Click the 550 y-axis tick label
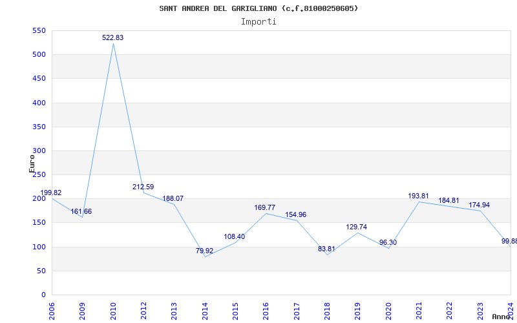This screenshot has width=517, height=323. [x=39, y=30]
